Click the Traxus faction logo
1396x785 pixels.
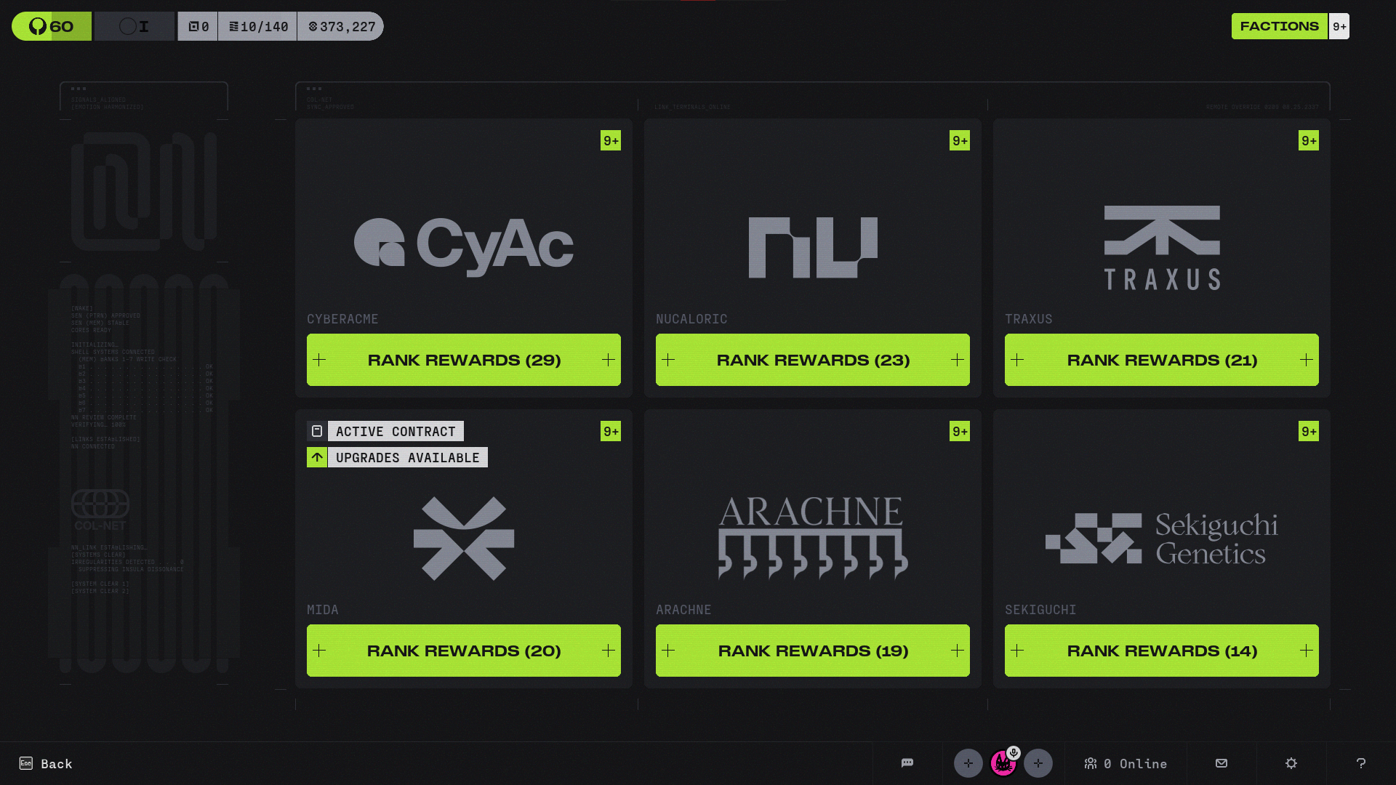tap(1162, 247)
